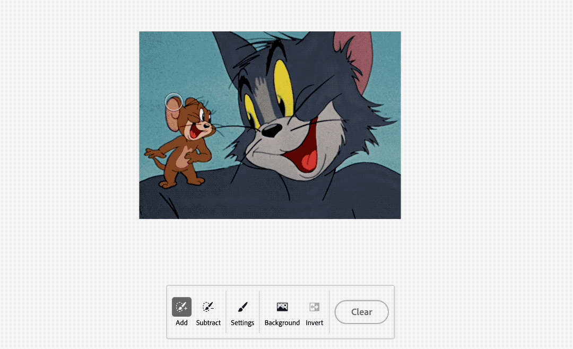Image resolution: width=573 pixels, height=349 pixels.
Task: Click the Background image icon
Action: (x=282, y=307)
